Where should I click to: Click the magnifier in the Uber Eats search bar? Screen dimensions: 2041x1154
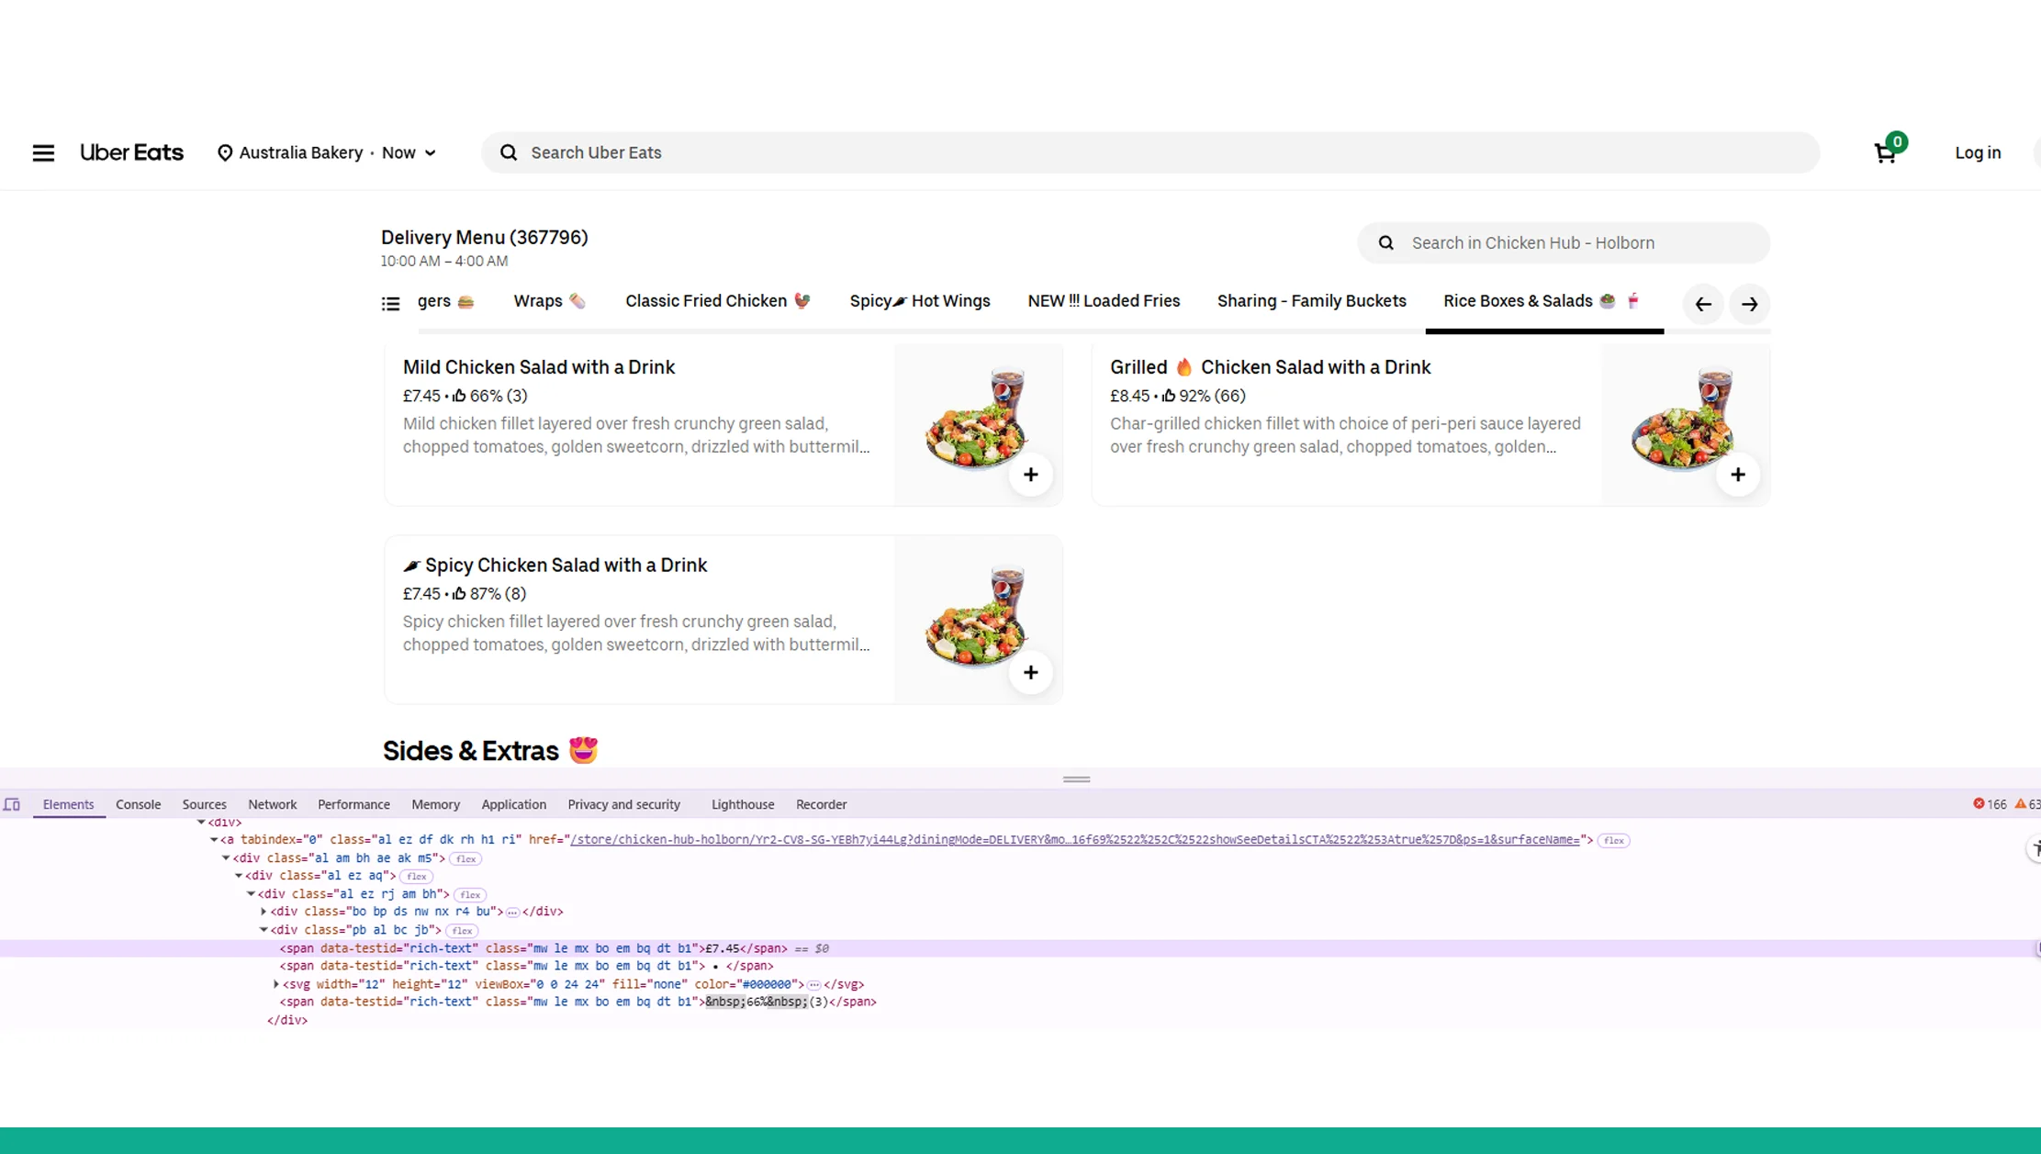(x=508, y=152)
